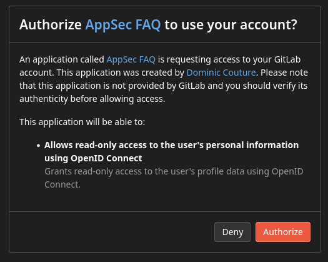
Task: Click the 'Grants read-only access' description
Action: [174, 178]
